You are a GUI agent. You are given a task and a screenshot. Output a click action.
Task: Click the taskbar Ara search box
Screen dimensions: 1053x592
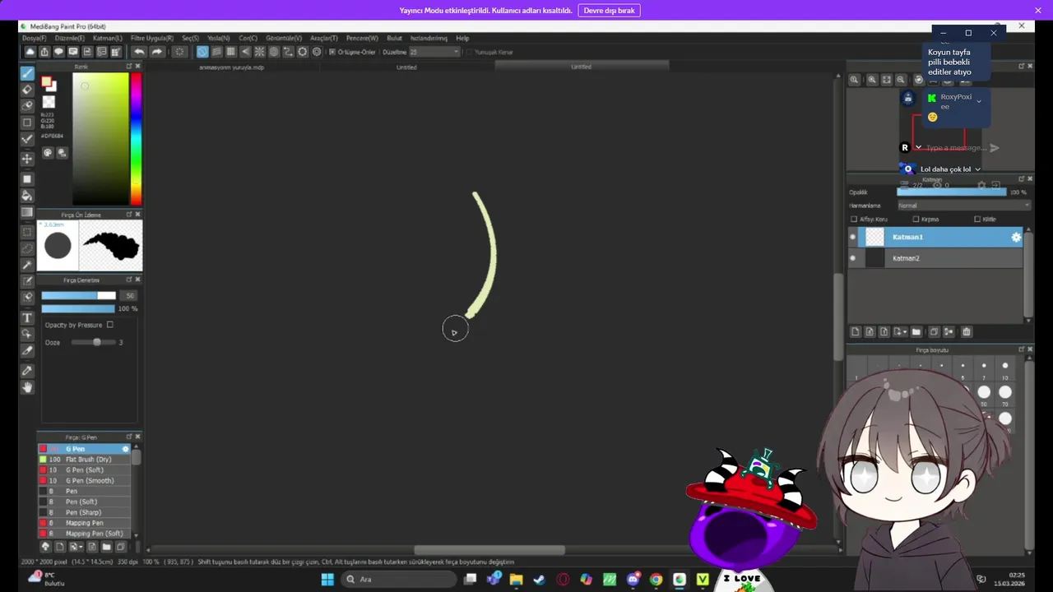399,579
